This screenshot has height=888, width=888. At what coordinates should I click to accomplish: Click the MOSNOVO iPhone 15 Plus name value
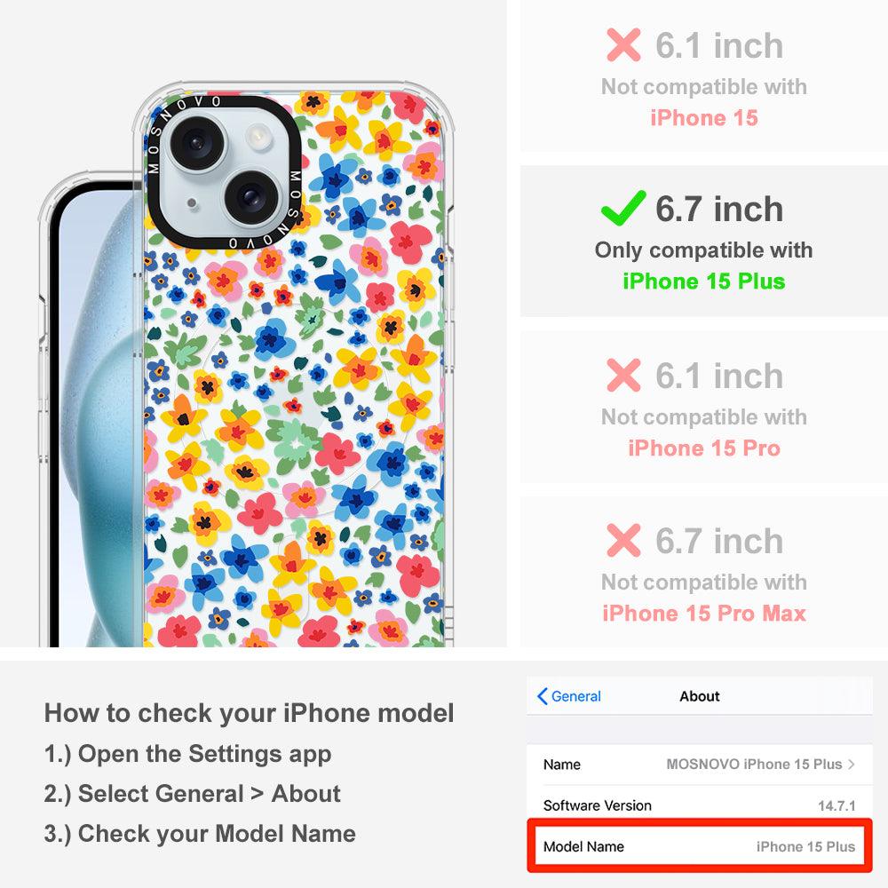pyautogui.click(x=754, y=764)
